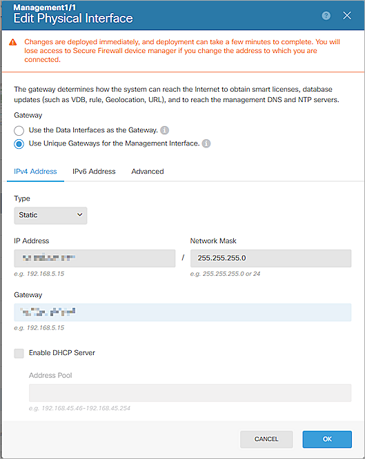
Task: Click the 'Network Mask' label
Action: click(213, 241)
